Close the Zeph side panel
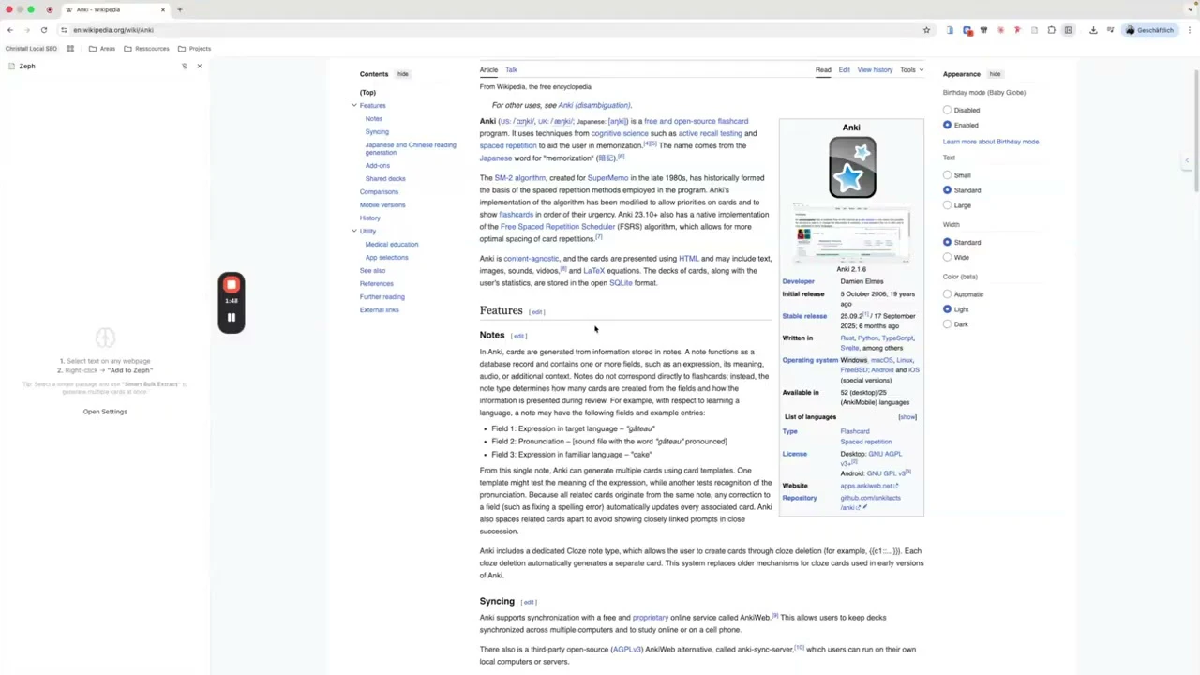1200x675 pixels. [x=199, y=66]
